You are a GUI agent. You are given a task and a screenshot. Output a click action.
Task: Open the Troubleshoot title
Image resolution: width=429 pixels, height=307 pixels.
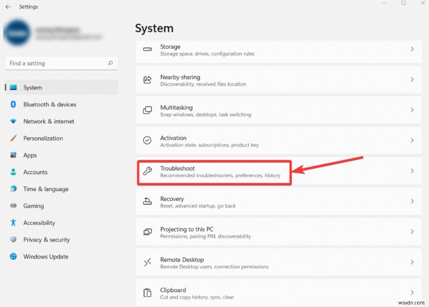click(177, 168)
